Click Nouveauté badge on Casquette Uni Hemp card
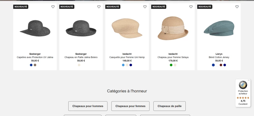254x116 pixels. click(x=113, y=7)
